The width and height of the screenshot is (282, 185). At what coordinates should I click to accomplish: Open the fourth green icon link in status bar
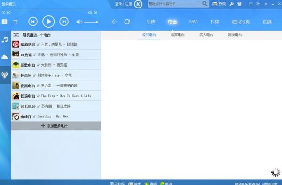pos(166,184)
